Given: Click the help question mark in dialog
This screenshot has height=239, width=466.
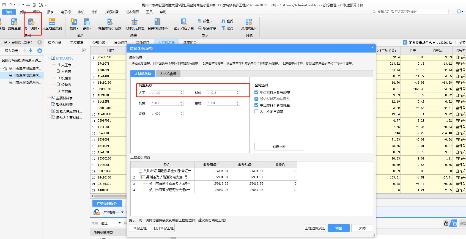Looking at the screenshot, I should 372,48.
